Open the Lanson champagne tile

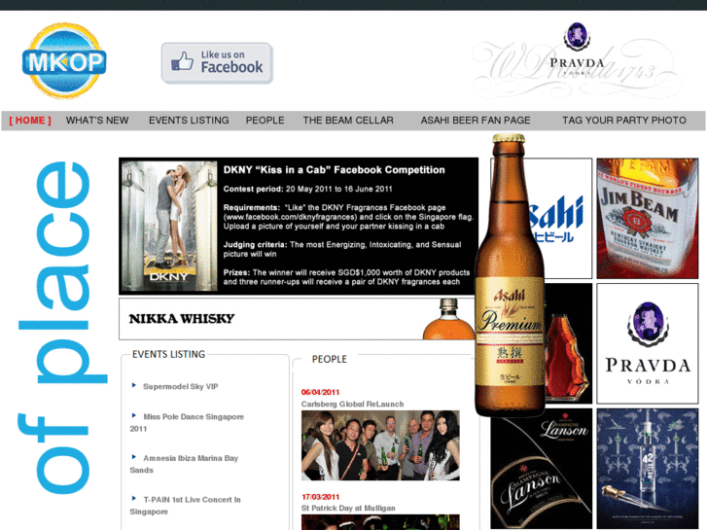click(x=541, y=469)
